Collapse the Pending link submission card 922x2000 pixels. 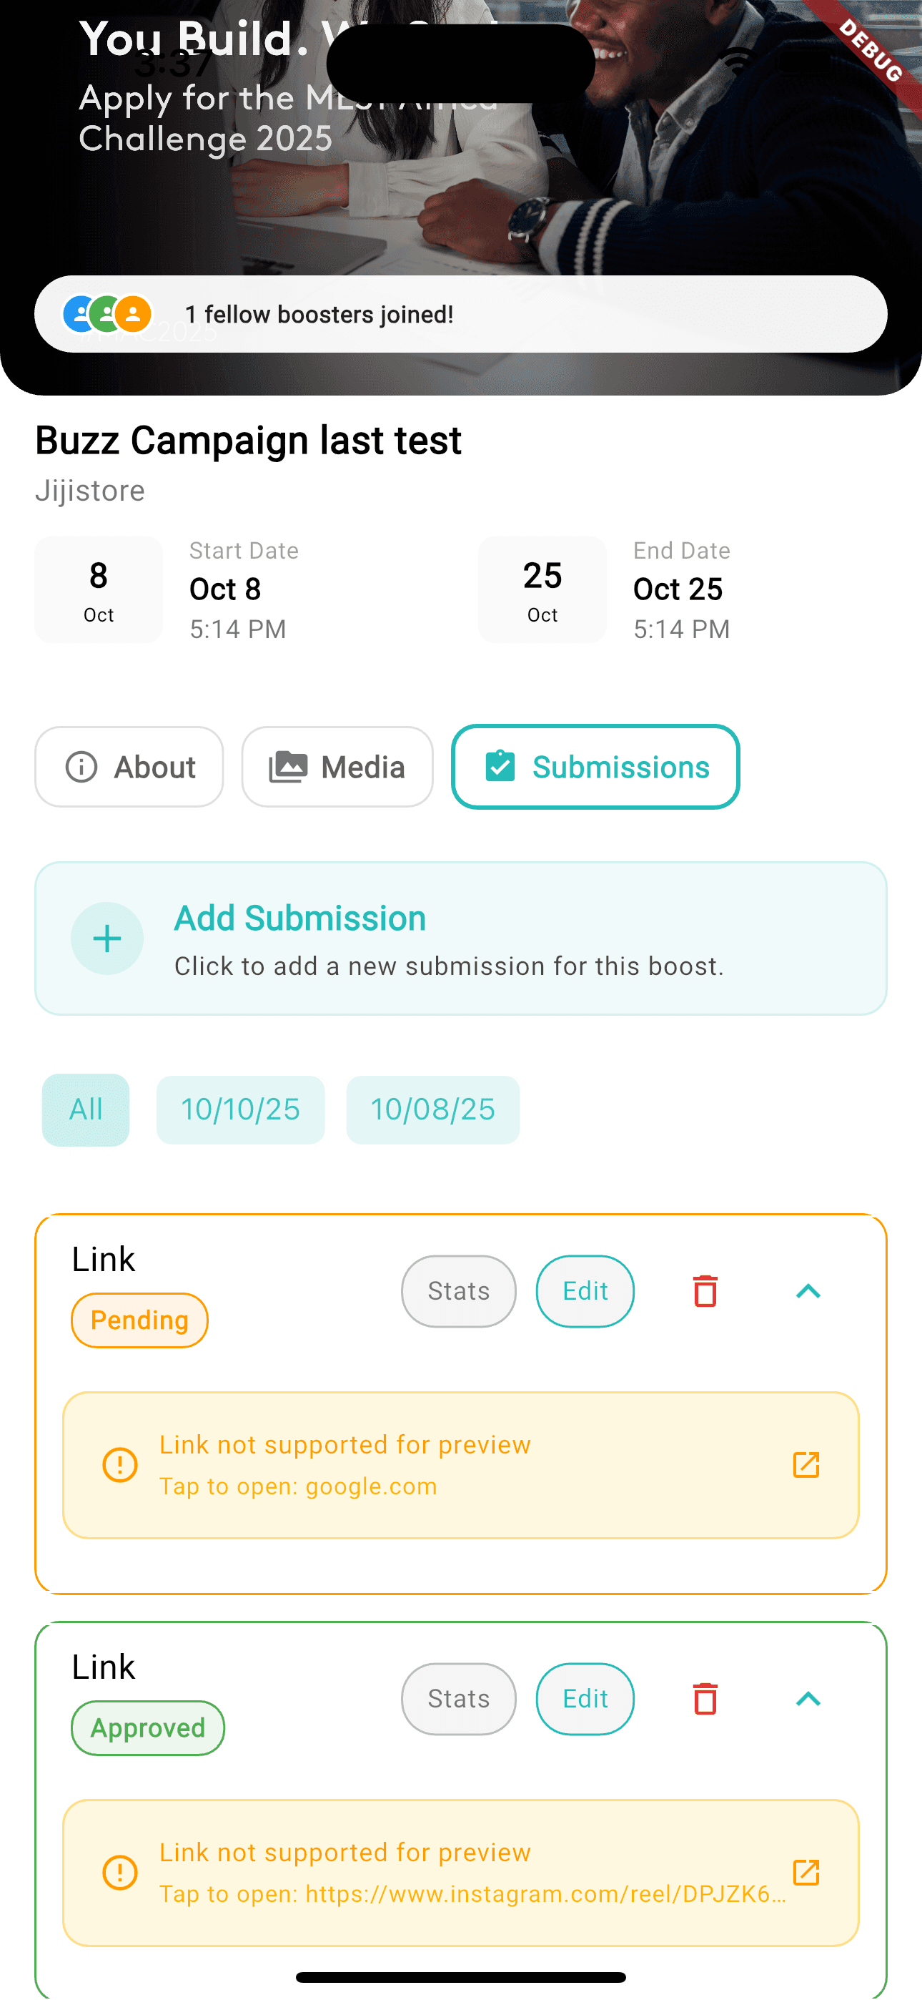(x=810, y=1291)
